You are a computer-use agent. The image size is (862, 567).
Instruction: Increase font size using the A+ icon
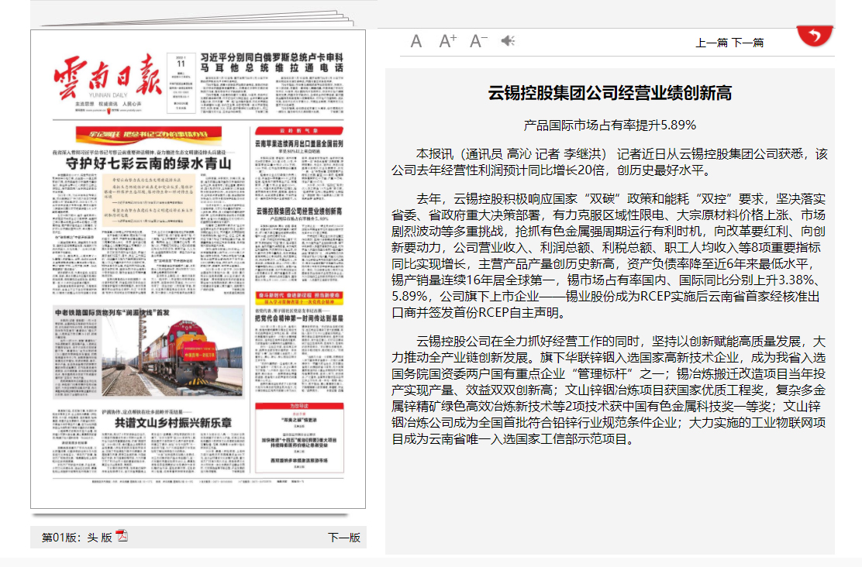coord(447,41)
